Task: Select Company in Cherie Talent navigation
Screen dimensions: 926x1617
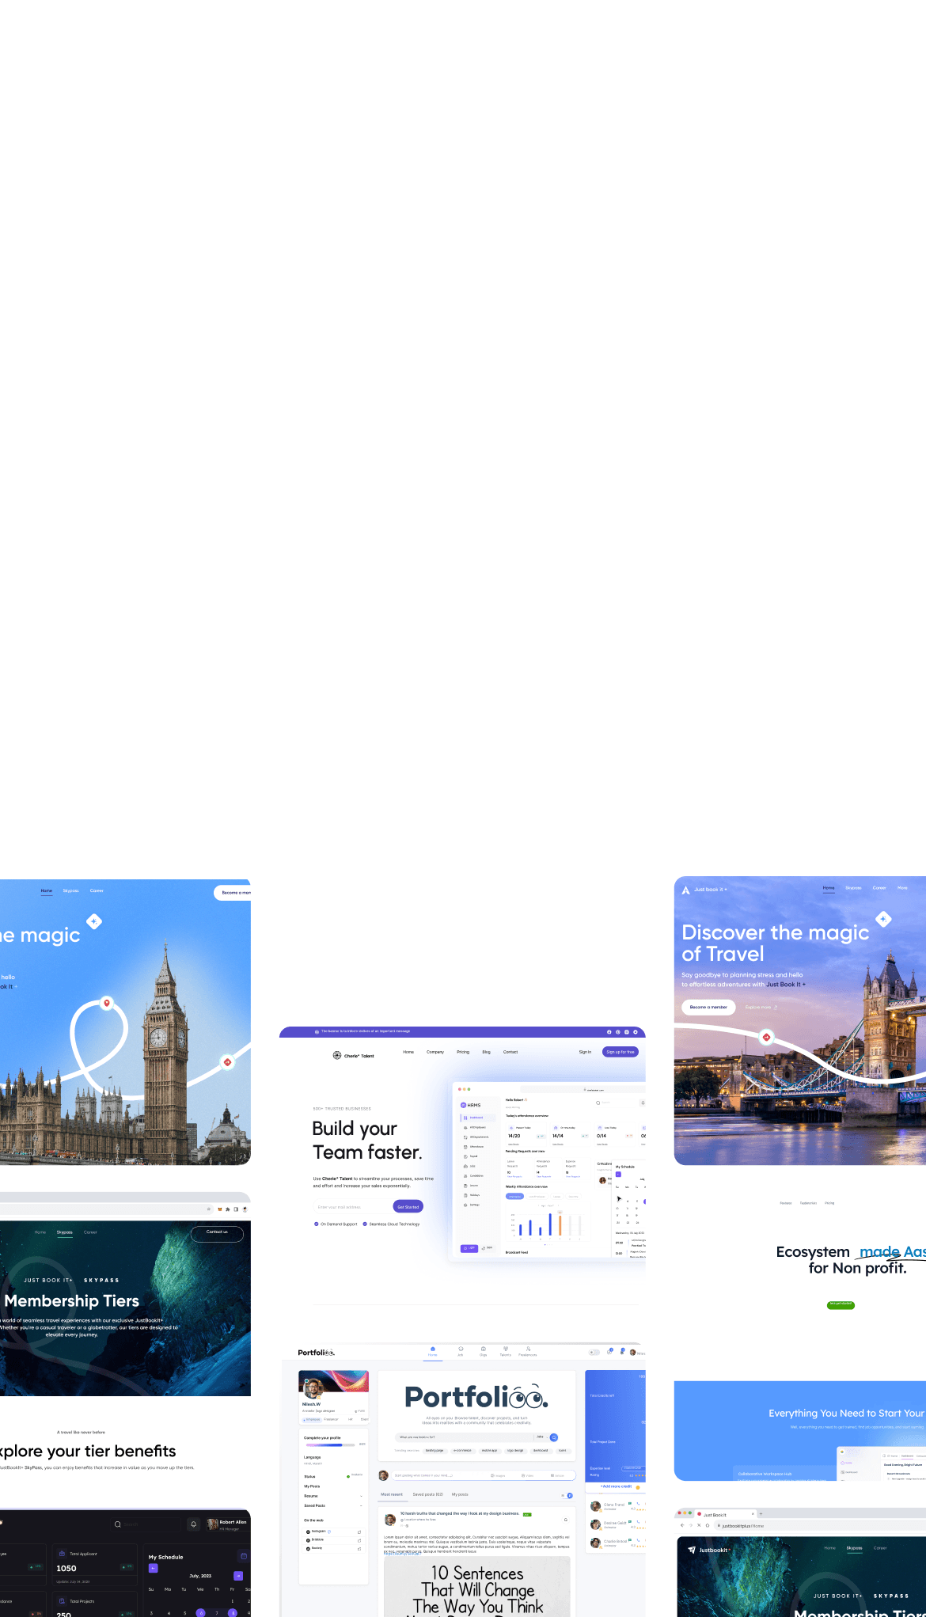Action: [435, 1052]
